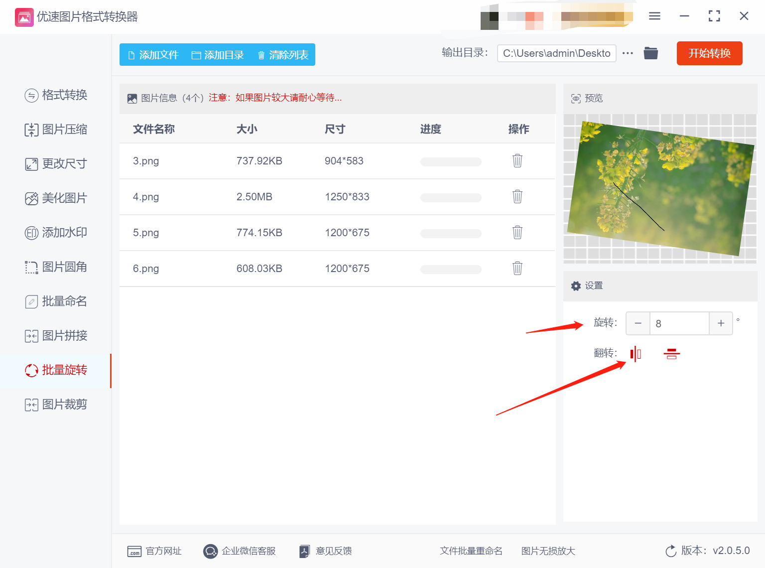
Task: Click the 图片裁剪 crop icon in sidebar
Action: (x=31, y=405)
